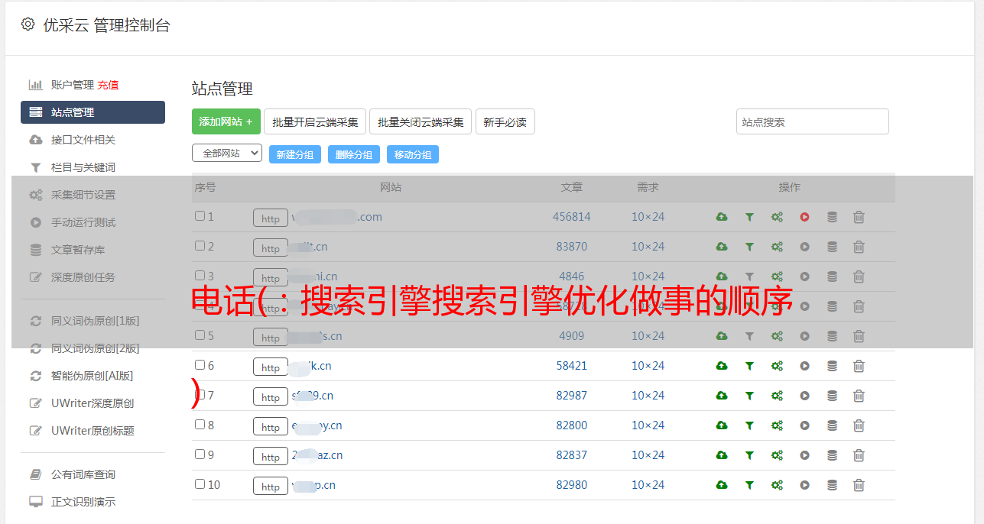Open 同义词伪原创[1版] sidebar item
Screen dimensions: 984x524
pos(95,321)
